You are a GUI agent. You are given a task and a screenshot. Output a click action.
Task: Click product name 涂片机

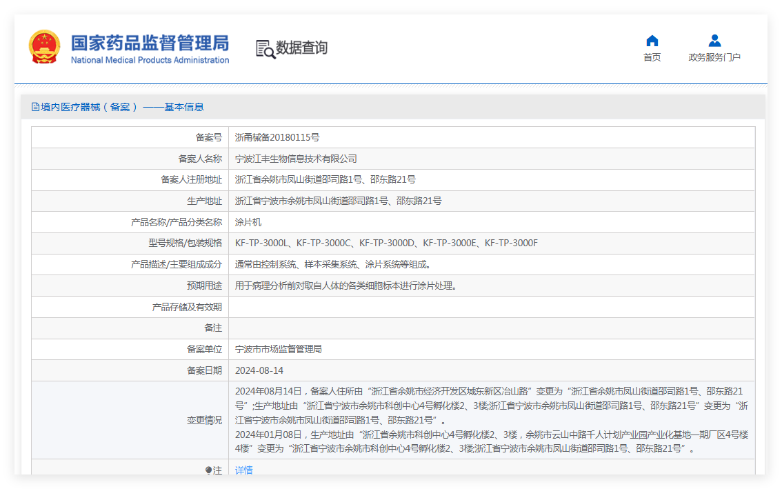[x=248, y=222]
